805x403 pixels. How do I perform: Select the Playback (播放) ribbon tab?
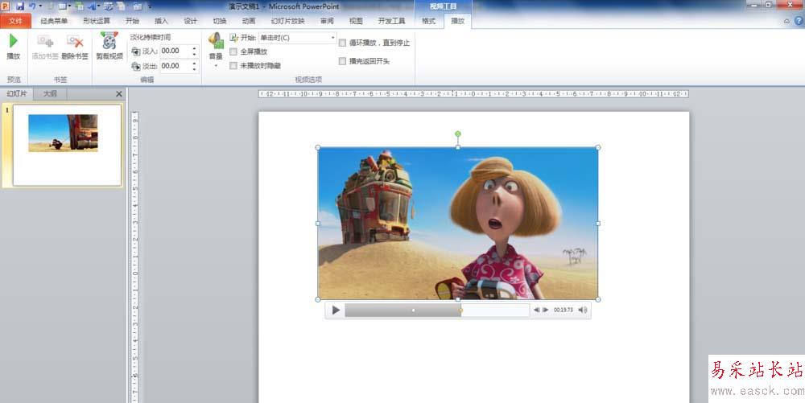457,21
